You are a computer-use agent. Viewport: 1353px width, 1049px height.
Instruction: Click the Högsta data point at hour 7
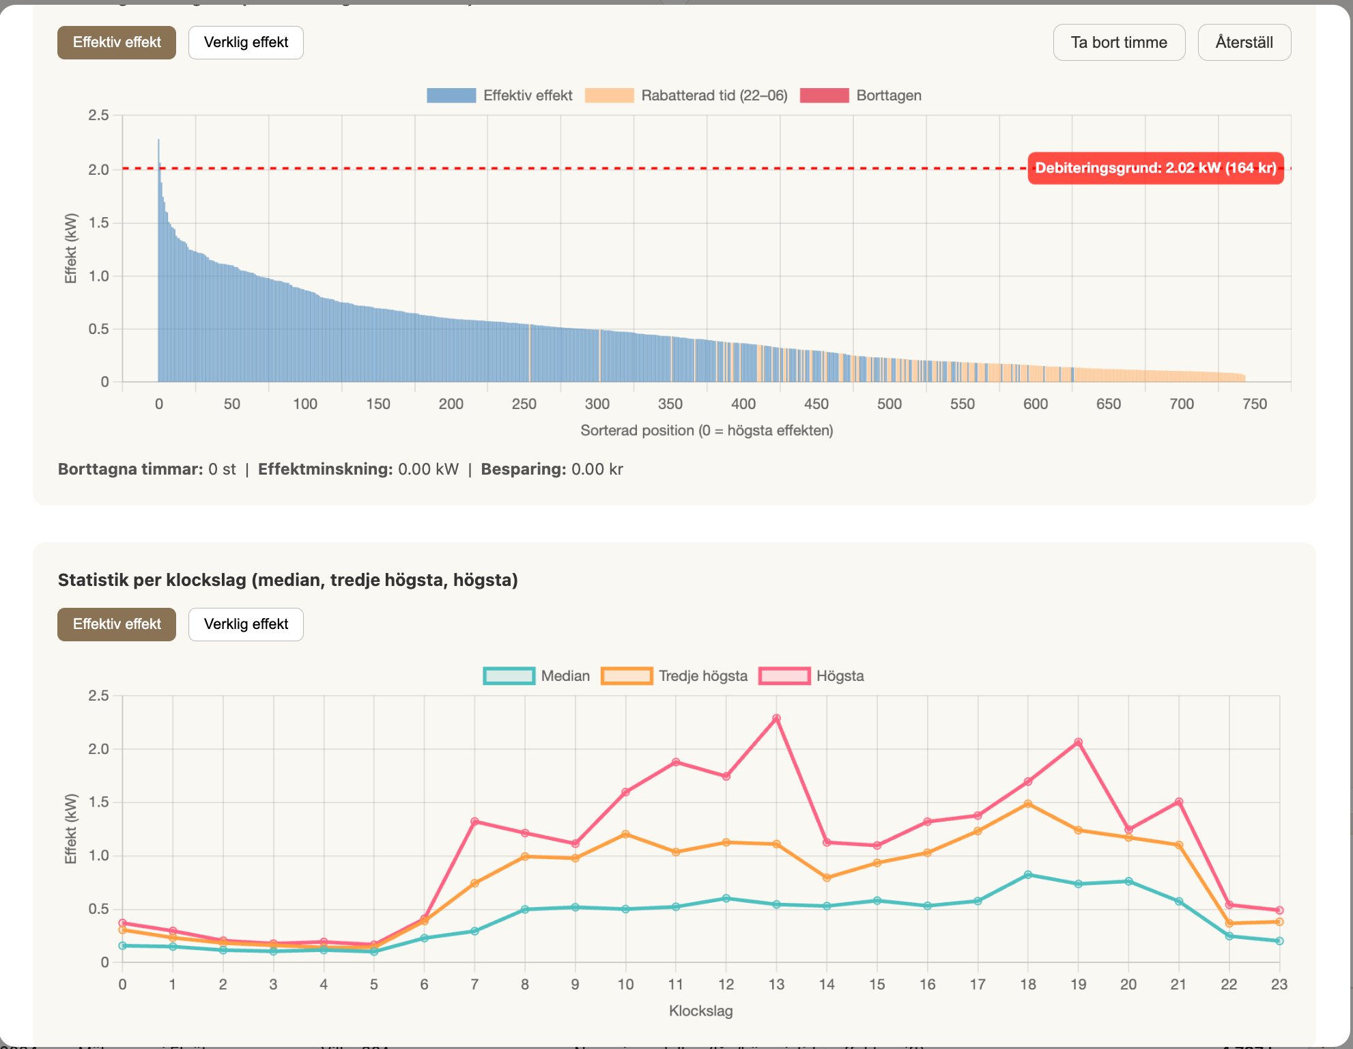point(474,822)
